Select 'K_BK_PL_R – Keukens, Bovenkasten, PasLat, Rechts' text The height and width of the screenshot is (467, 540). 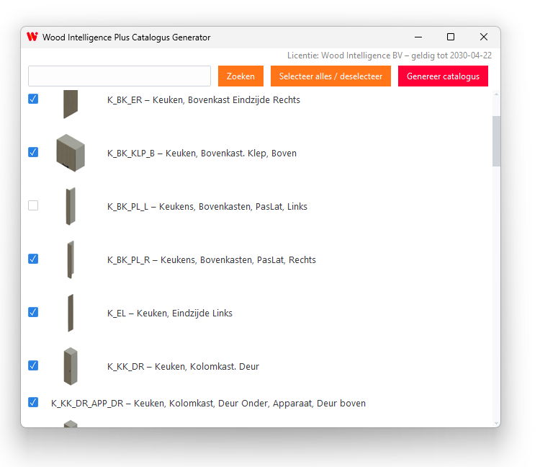point(212,260)
